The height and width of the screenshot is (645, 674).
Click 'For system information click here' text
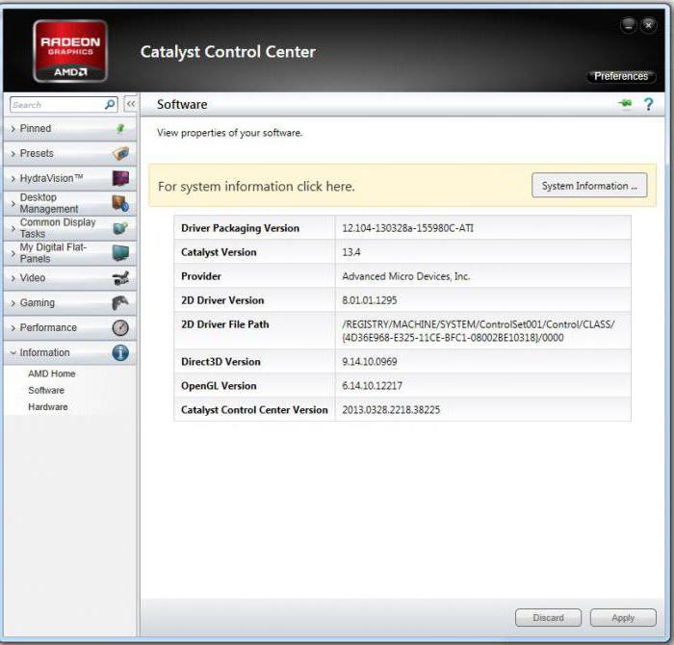256,187
